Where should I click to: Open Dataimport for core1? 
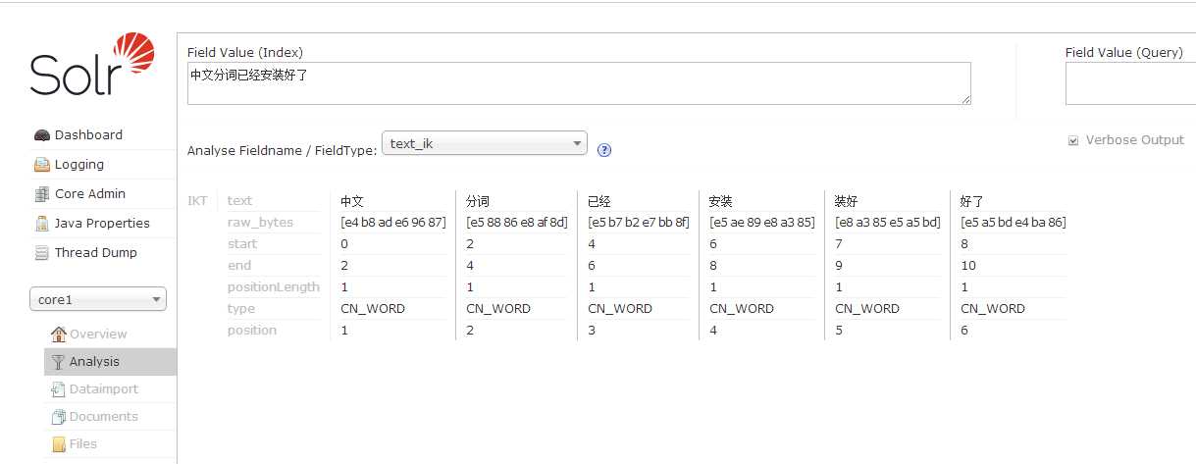pyautogui.click(x=104, y=388)
